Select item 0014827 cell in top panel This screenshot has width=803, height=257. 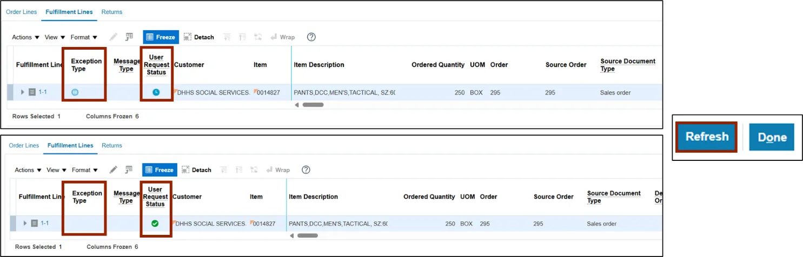(268, 92)
